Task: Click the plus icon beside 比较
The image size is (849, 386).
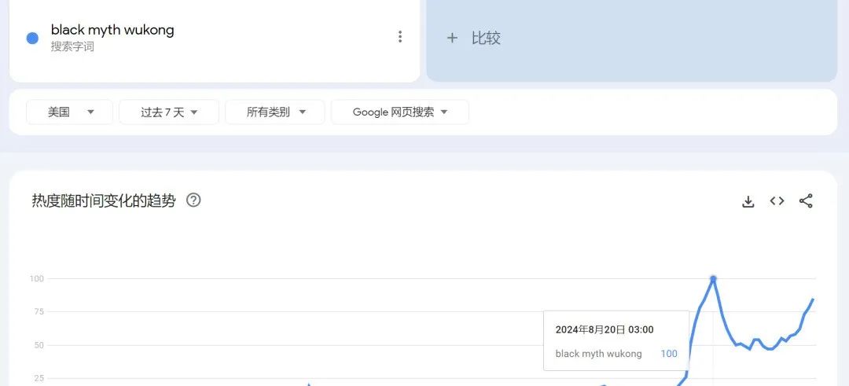Action: [452, 38]
